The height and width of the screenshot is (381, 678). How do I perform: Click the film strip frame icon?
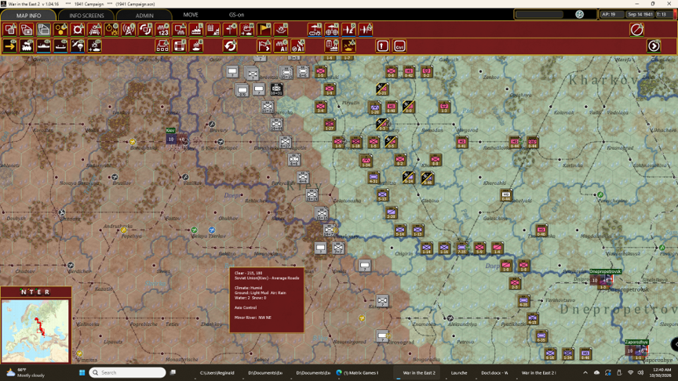pyautogui.click(x=180, y=45)
